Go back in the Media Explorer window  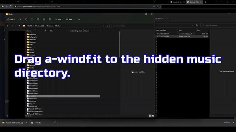coord(7,26)
